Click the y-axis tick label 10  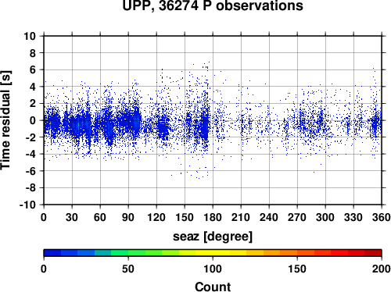coord(30,36)
